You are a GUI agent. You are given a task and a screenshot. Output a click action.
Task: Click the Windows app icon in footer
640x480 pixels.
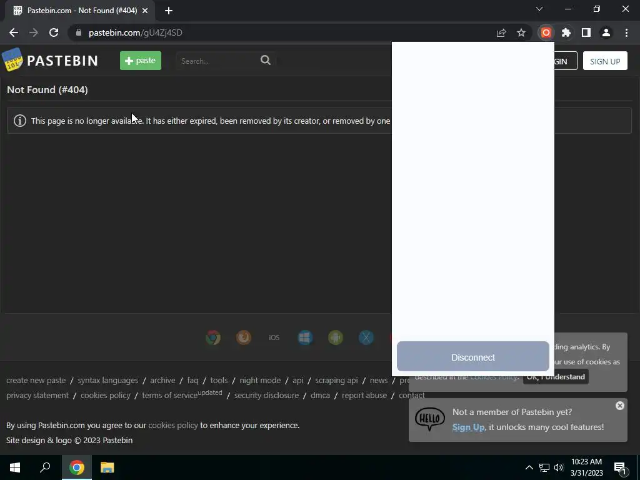[305, 337]
